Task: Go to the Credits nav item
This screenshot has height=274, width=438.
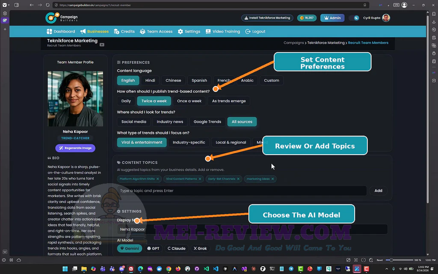Action: click(124, 32)
